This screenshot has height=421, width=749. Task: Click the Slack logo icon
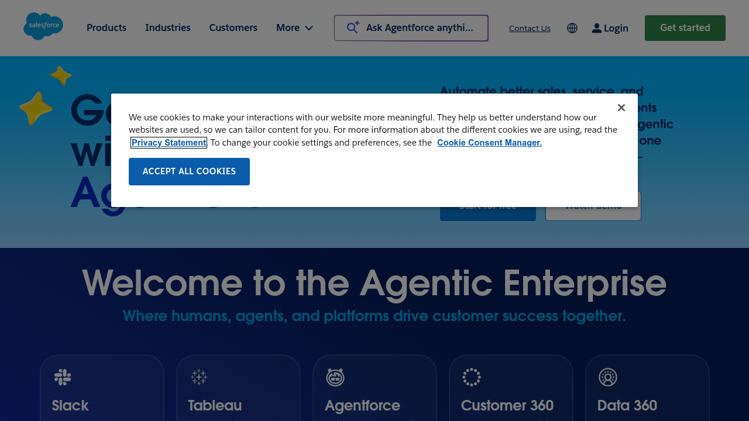(63, 377)
